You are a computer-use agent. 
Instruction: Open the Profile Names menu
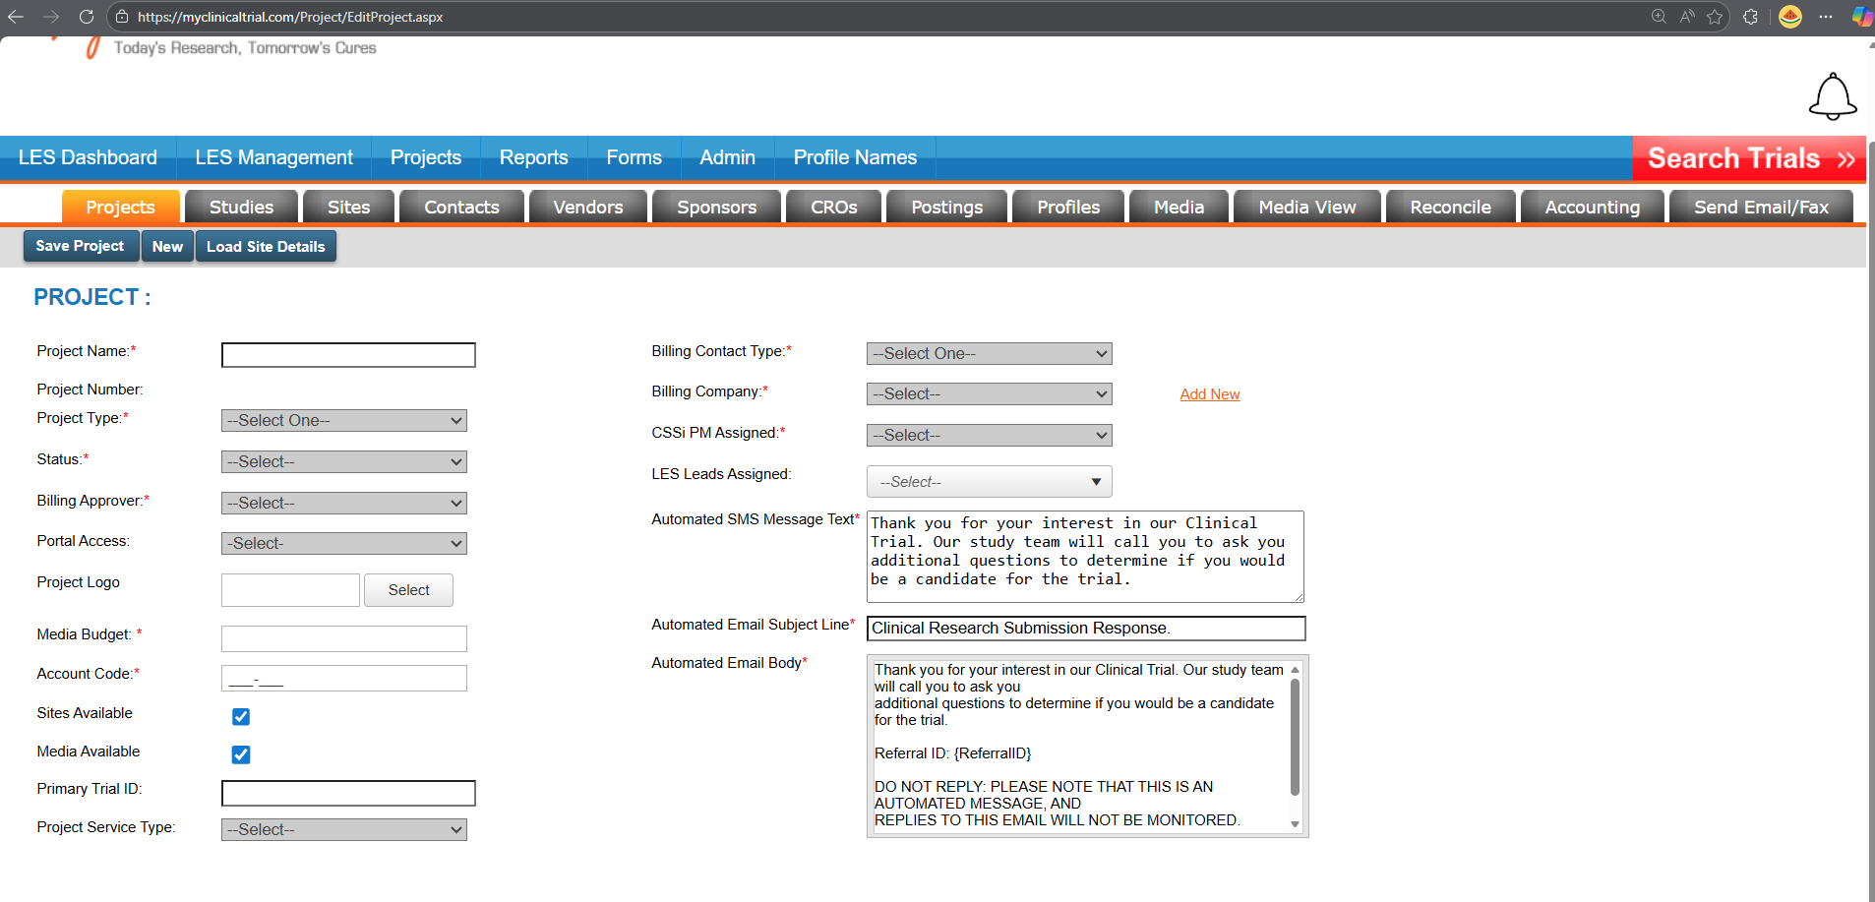(x=855, y=157)
